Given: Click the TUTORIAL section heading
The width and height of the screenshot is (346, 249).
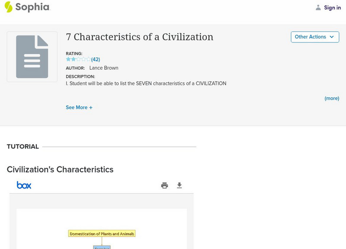Looking at the screenshot, I should 23,147.
